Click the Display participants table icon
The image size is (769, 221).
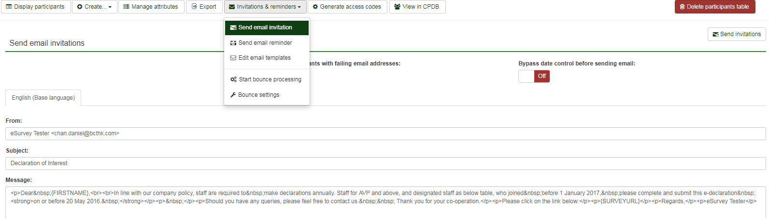[x=9, y=7]
